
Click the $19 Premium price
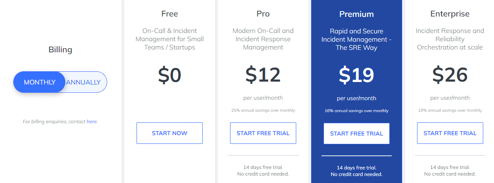pos(357,75)
